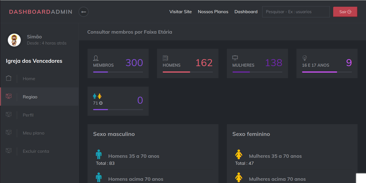Click the Excluir conta sidebar icon

[9, 151]
